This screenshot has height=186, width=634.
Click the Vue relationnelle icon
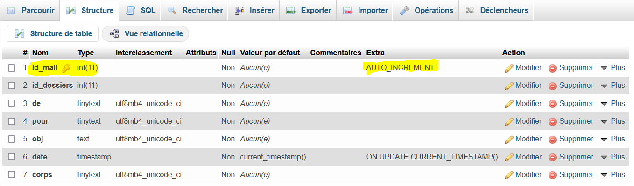114,33
